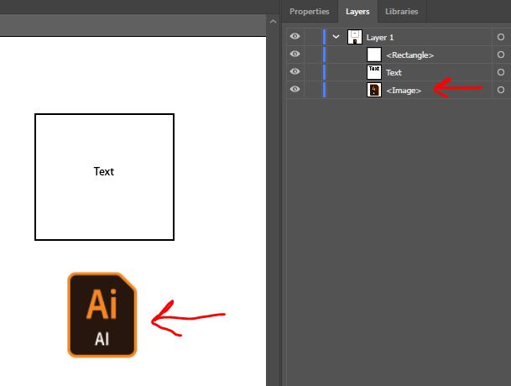Click the scroll-up arrow beside the canvas

(x=274, y=22)
